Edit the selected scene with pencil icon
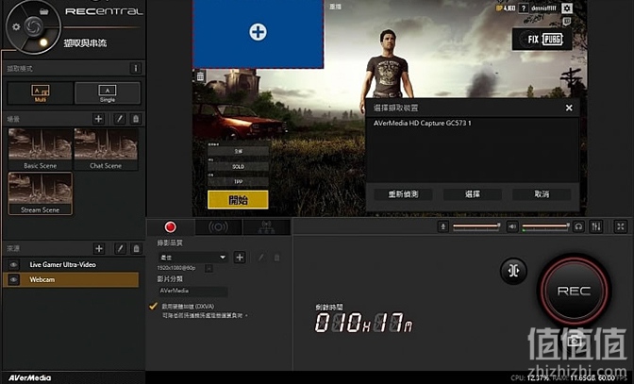Screen dimensions: 634x384 point(119,119)
